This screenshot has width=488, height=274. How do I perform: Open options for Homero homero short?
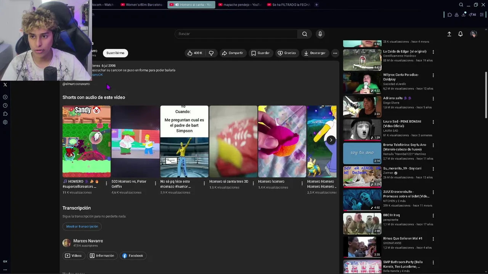coord(302,183)
